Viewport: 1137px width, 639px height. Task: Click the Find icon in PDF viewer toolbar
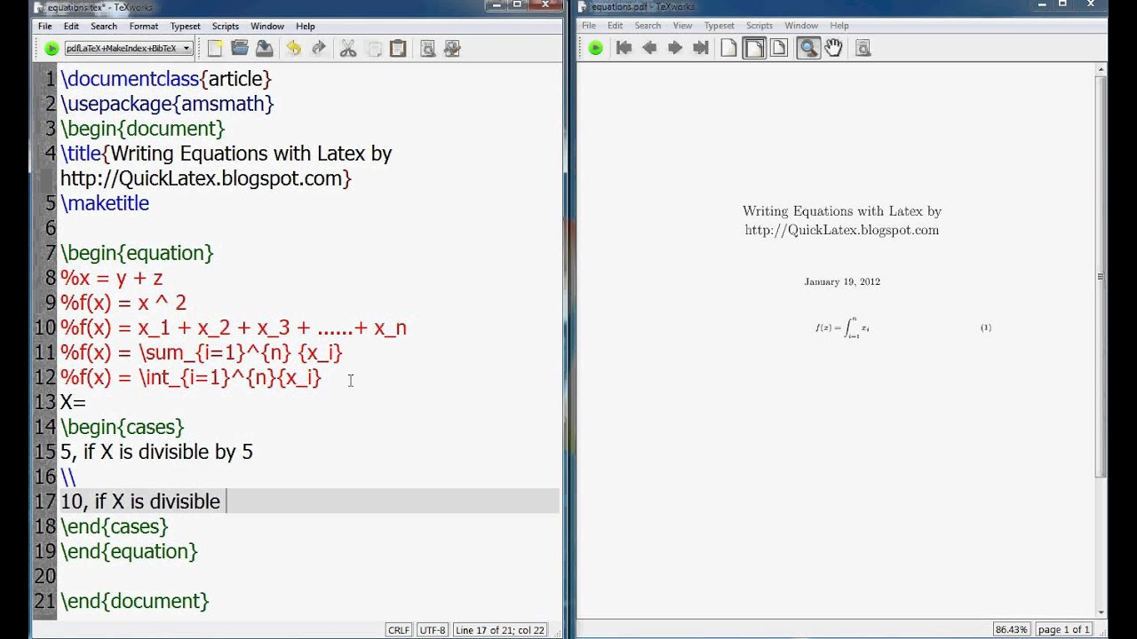pos(863,48)
